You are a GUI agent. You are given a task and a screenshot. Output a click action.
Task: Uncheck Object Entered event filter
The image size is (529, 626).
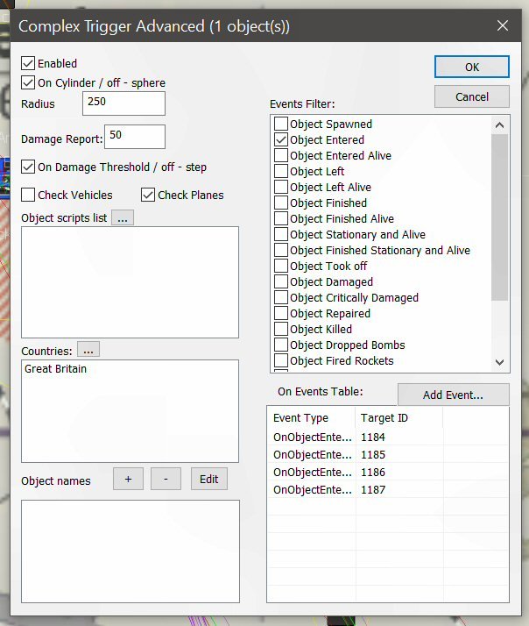(x=281, y=139)
